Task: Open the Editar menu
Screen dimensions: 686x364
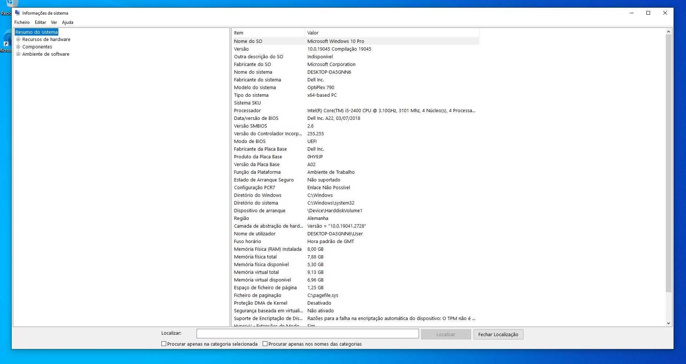Action: [40, 22]
